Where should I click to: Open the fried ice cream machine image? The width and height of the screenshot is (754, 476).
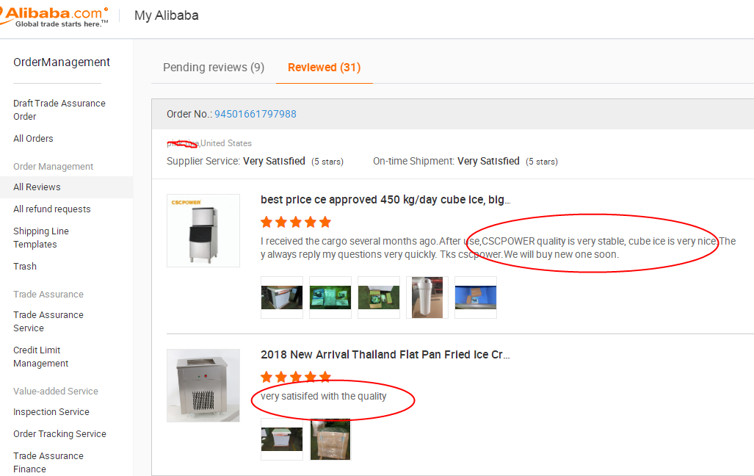click(x=203, y=386)
